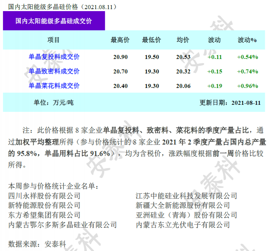The width and height of the screenshot is (269, 251).
Task: Select the 国内太阳能级多晶硅成交价 purple tab
Action: click(x=54, y=21)
